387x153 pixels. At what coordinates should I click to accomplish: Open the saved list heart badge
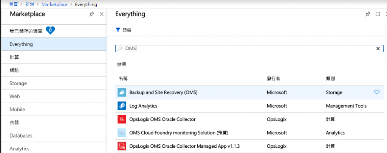[50, 30]
